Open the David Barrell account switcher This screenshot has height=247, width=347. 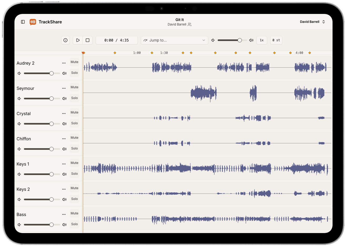pyautogui.click(x=312, y=22)
